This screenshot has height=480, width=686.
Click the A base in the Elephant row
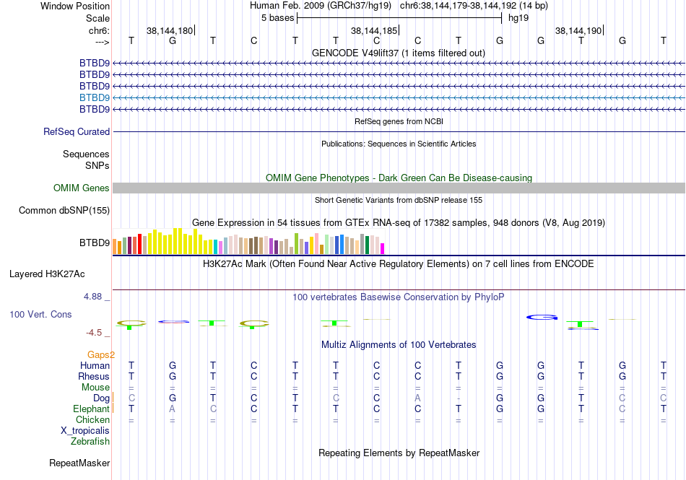point(173,409)
